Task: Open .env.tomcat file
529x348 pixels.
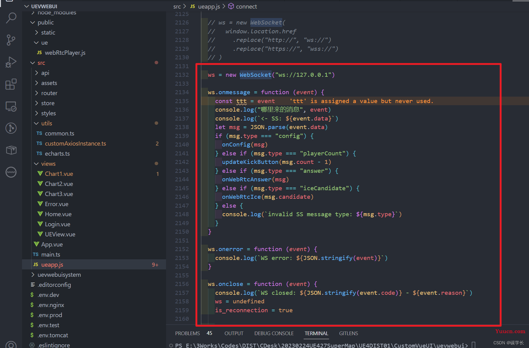Action: (x=53, y=335)
